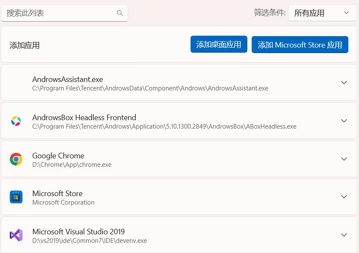This screenshot has width=359, height=253.
Task: Click 添加 Microsoft Store 应用 button
Action: tap(300, 45)
